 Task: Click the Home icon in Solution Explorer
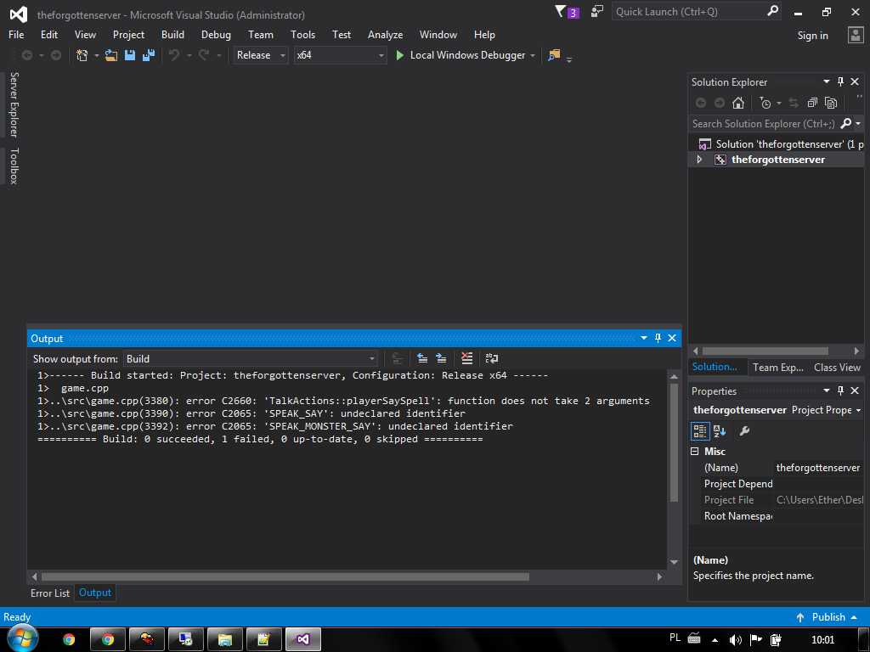coord(738,103)
